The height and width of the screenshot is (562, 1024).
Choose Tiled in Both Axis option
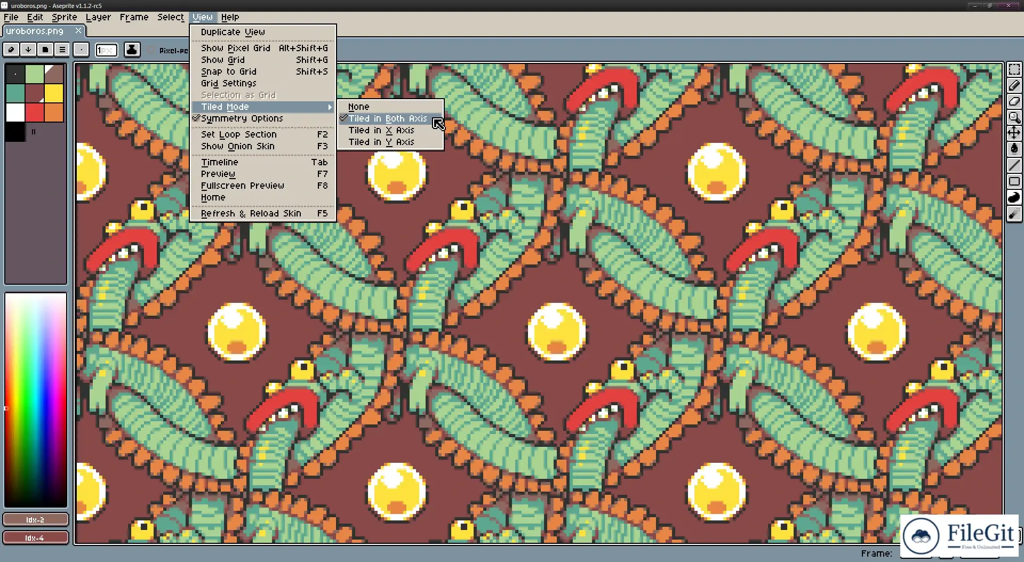point(390,118)
